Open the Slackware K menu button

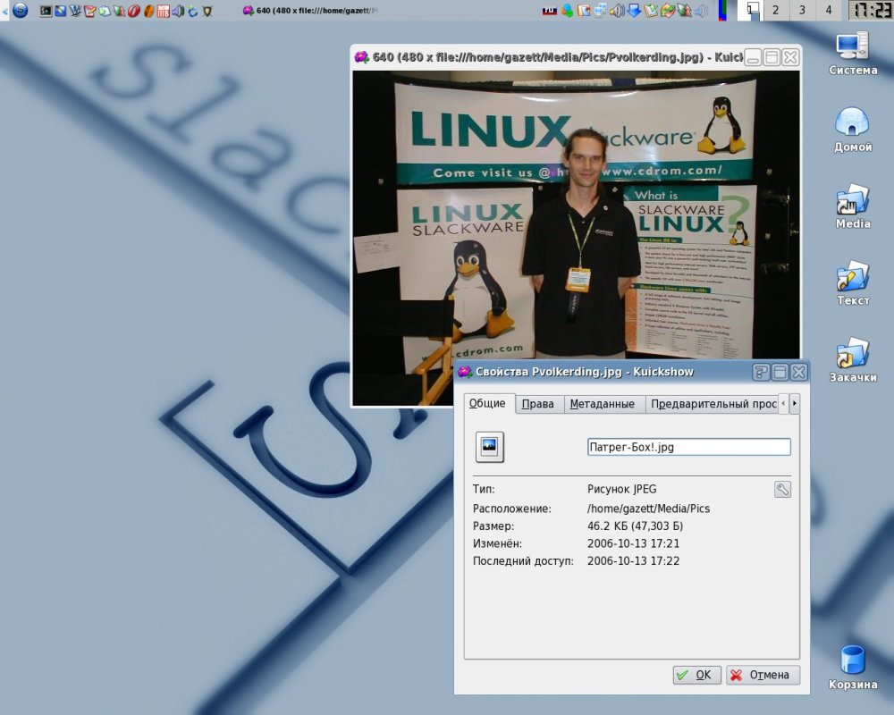coord(20,10)
